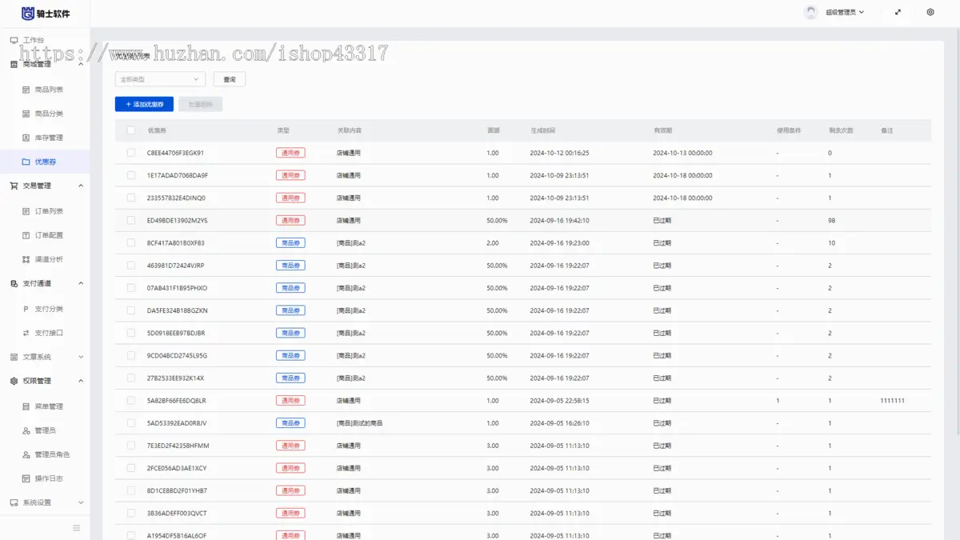Open 操作日志 menu item

pyautogui.click(x=48, y=478)
